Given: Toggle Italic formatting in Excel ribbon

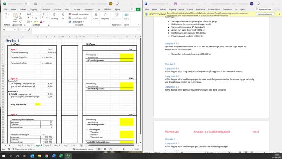Looking at the screenshot, I should point(32,18).
